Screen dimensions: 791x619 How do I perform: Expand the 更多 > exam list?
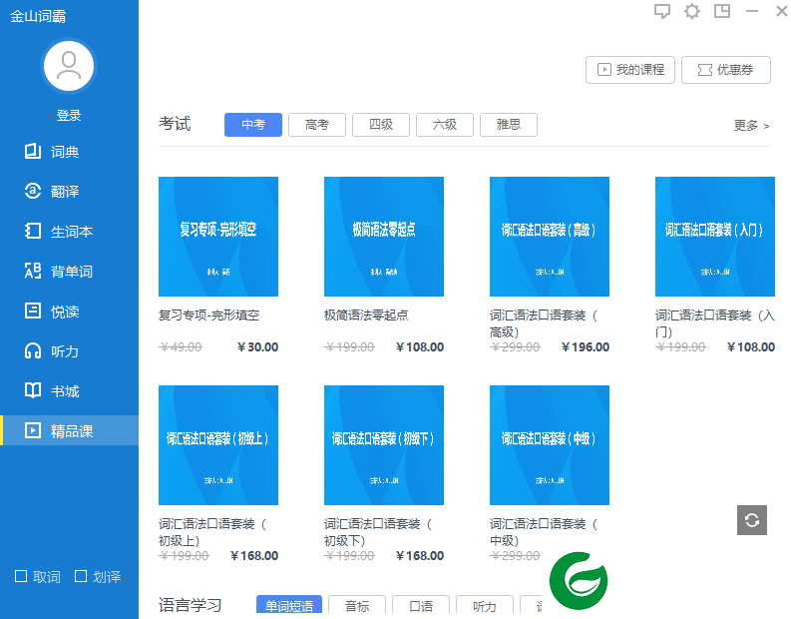coord(751,125)
